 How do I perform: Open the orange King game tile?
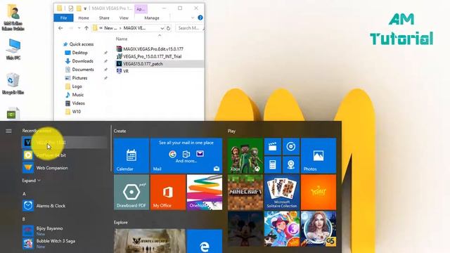click(319, 192)
